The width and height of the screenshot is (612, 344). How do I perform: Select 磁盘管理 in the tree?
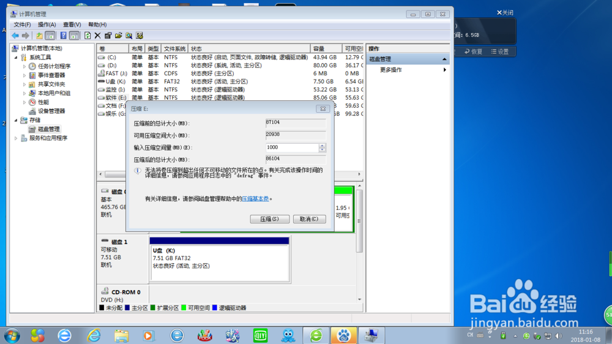pyautogui.click(x=48, y=129)
